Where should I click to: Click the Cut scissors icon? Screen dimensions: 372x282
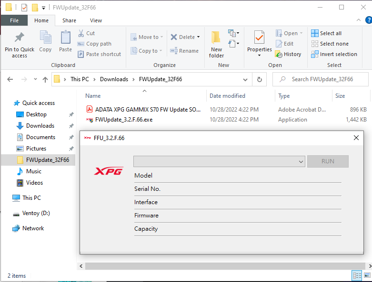coord(81,33)
